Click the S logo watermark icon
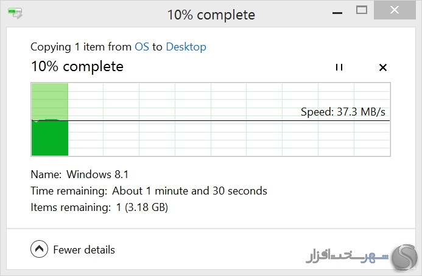The height and width of the screenshot is (276, 422). tap(405, 257)
